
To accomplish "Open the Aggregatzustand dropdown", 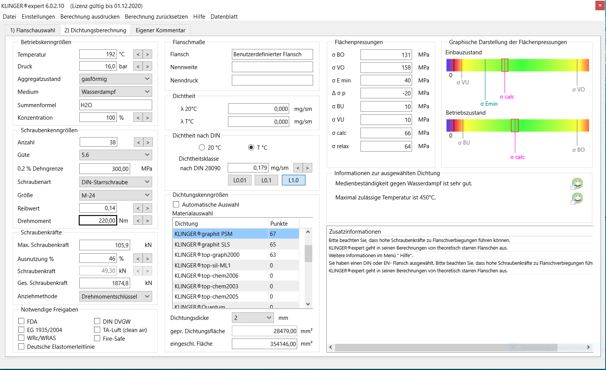I will coord(116,79).
